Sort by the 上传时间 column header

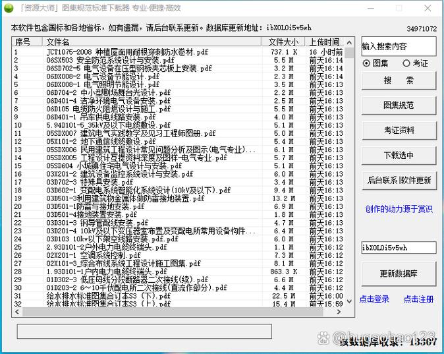[x=325, y=42]
